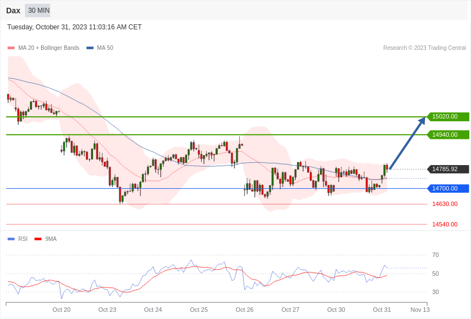Click the Oct 25 date label
This screenshot has width=471, height=319.
(x=199, y=310)
